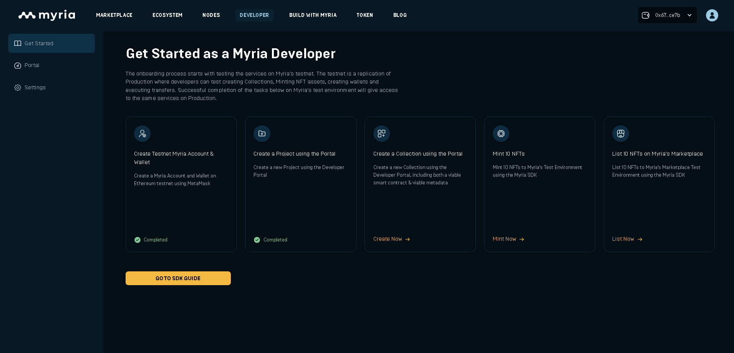Click the Create a Collection card description
The width and height of the screenshot is (734, 353).
(x=417, y=175)
